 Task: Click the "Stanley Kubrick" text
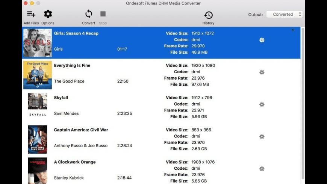[69, 178]
